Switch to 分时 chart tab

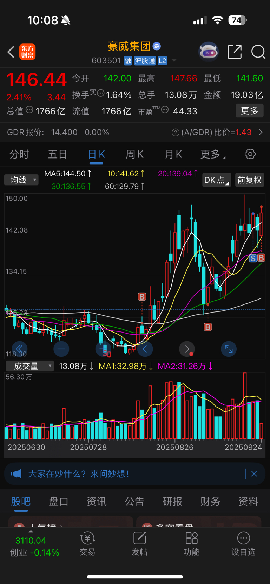19,154
